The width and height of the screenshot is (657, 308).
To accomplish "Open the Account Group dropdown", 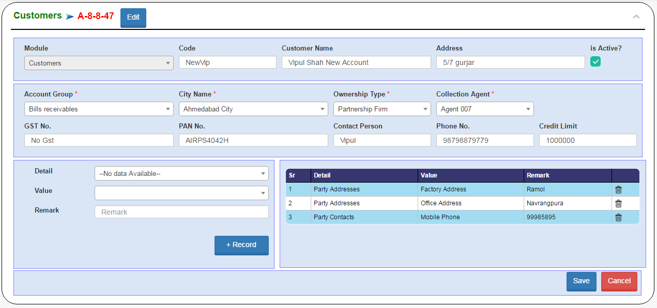I will click(x=99, y=109).
